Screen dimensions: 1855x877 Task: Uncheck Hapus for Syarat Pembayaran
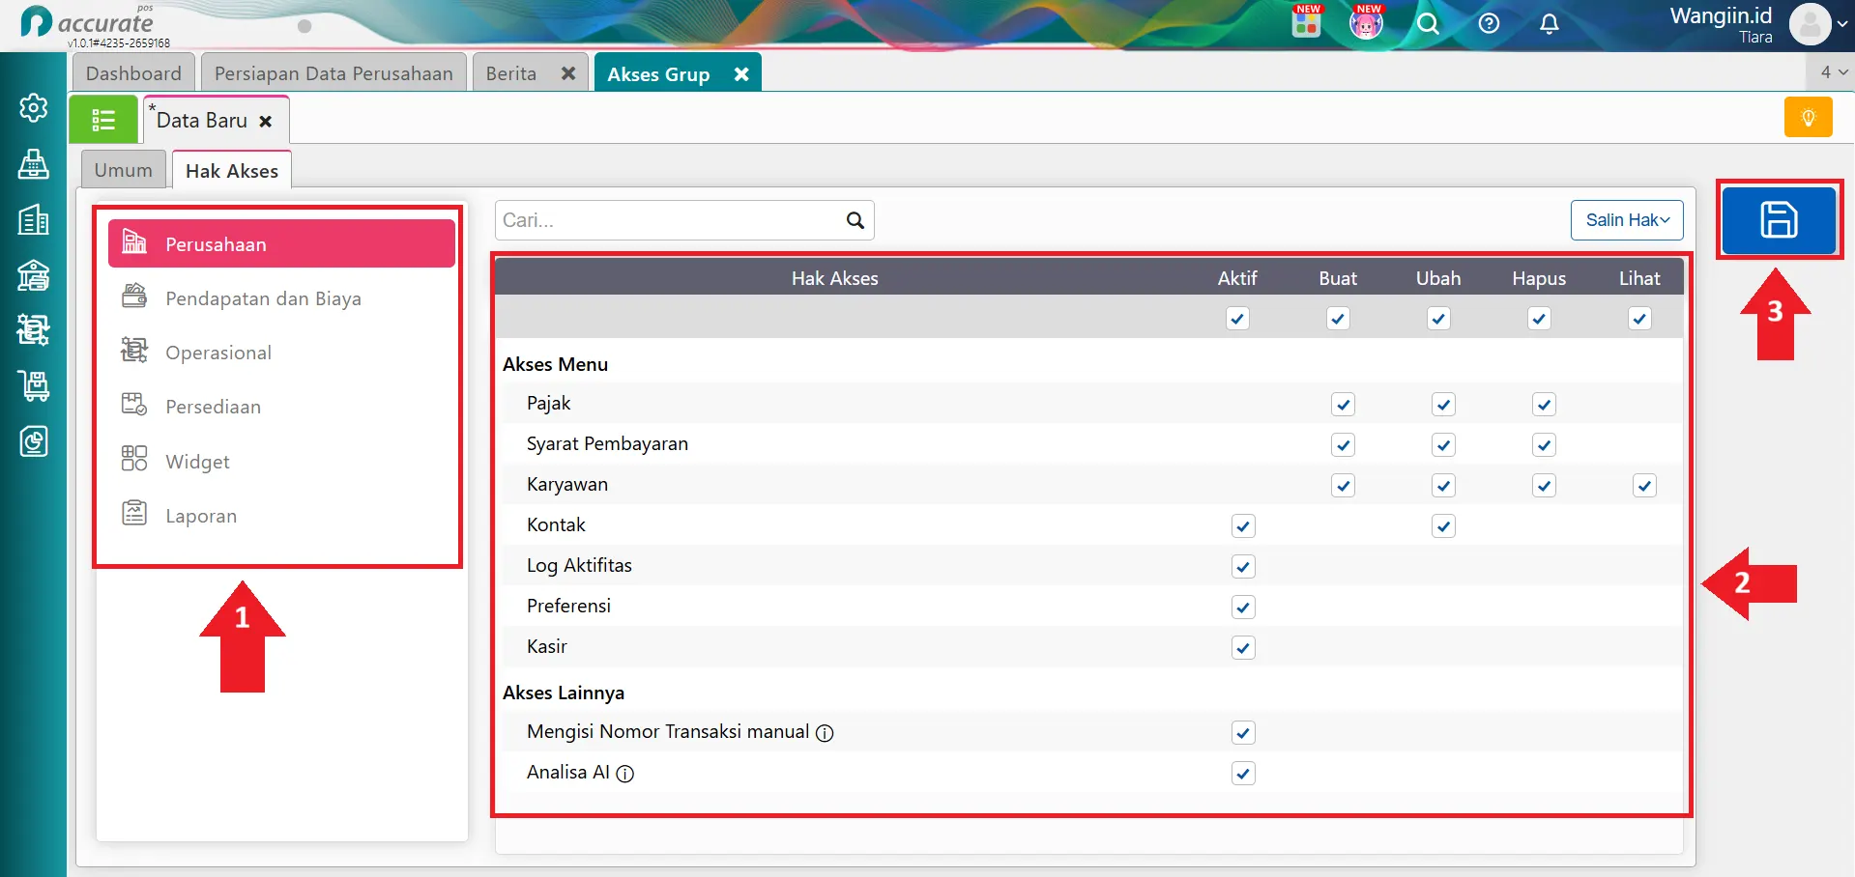coord(1544,445)
